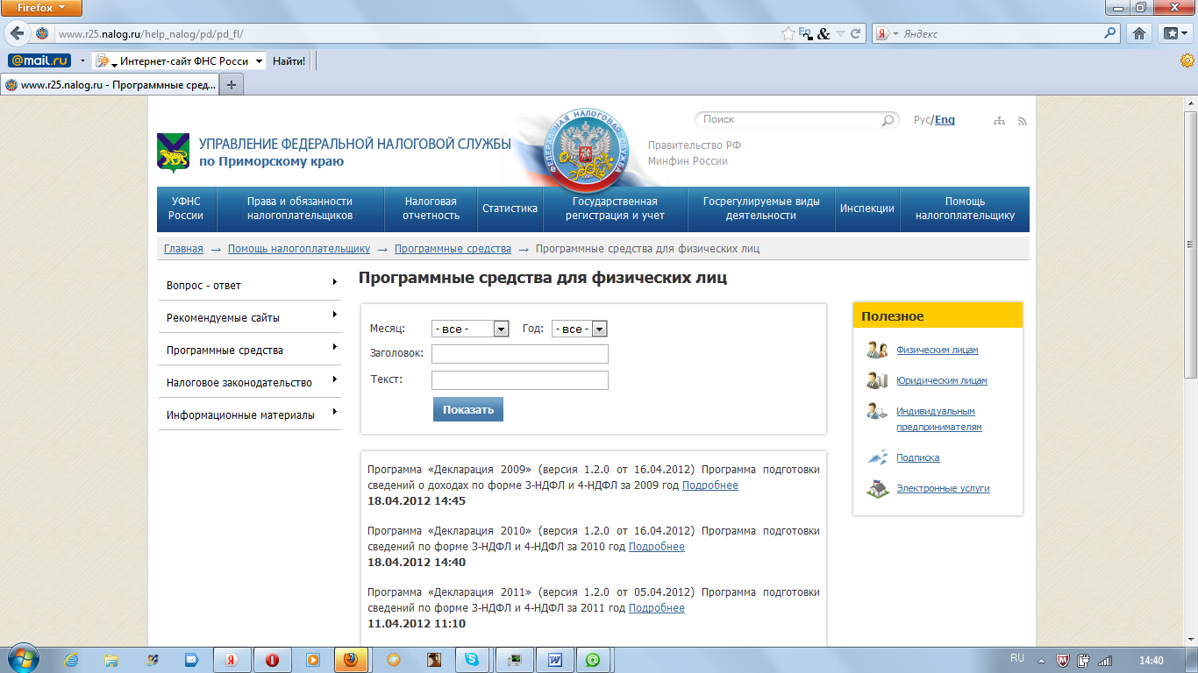Open the site map icon in the header
The height and width of the screenshot is (673, 1198).
click(x=999, y=120)
